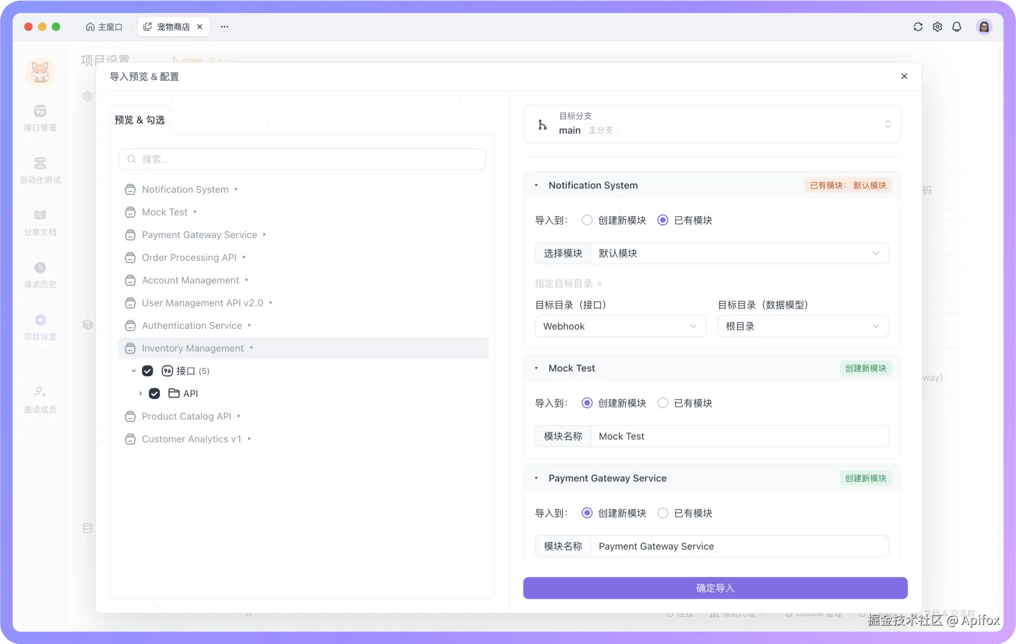Click the refresh sync icon in title bar

(x=918, y=27)
